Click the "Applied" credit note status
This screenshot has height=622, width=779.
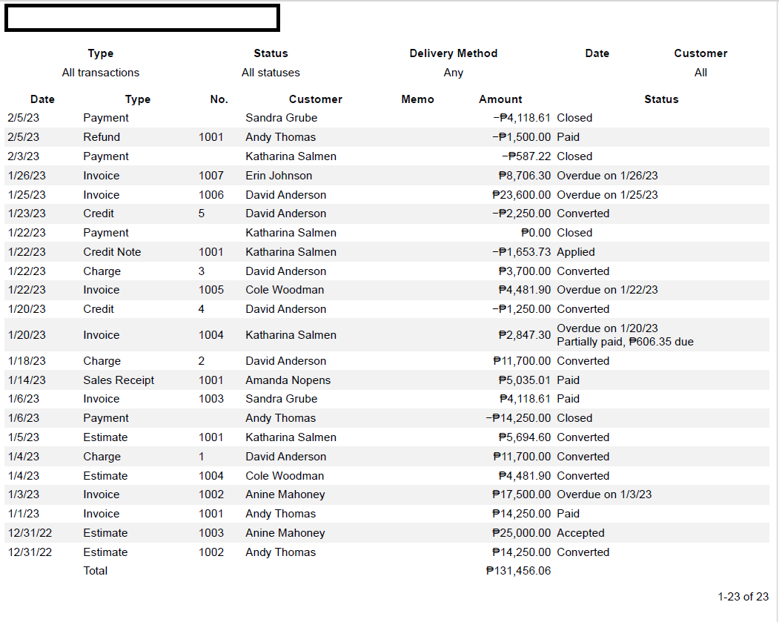[576, 252]
